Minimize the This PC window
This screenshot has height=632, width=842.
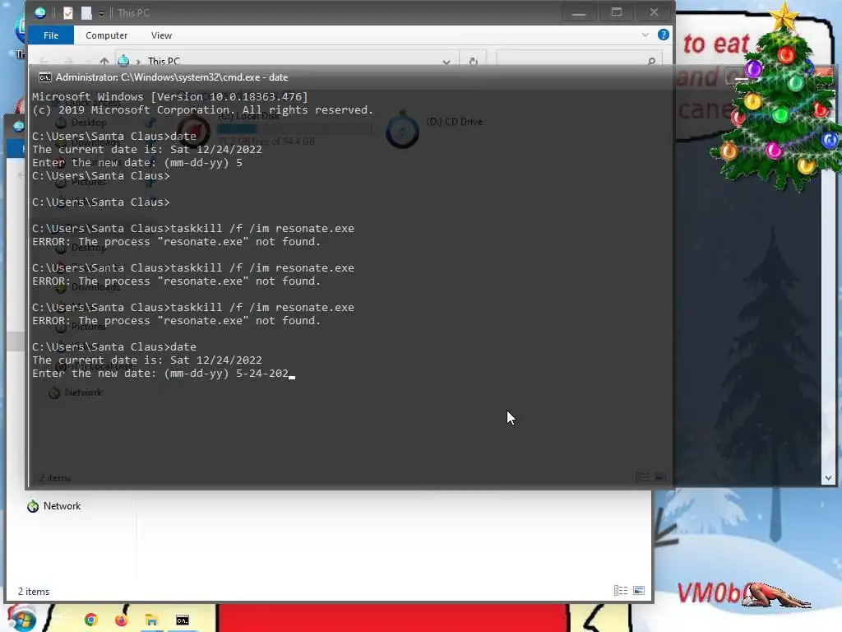click(579, 13)
